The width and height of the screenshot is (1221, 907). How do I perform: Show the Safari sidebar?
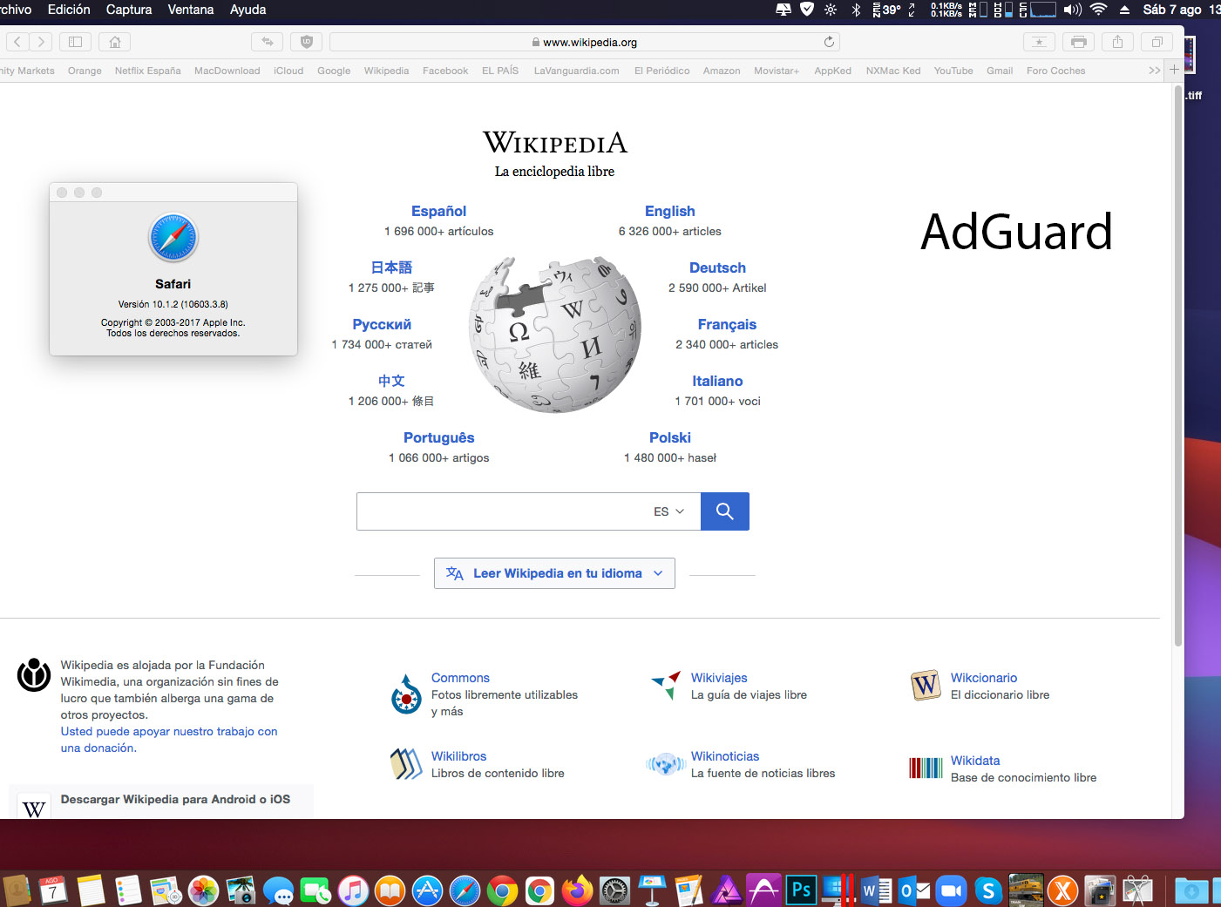coord(75,42)
